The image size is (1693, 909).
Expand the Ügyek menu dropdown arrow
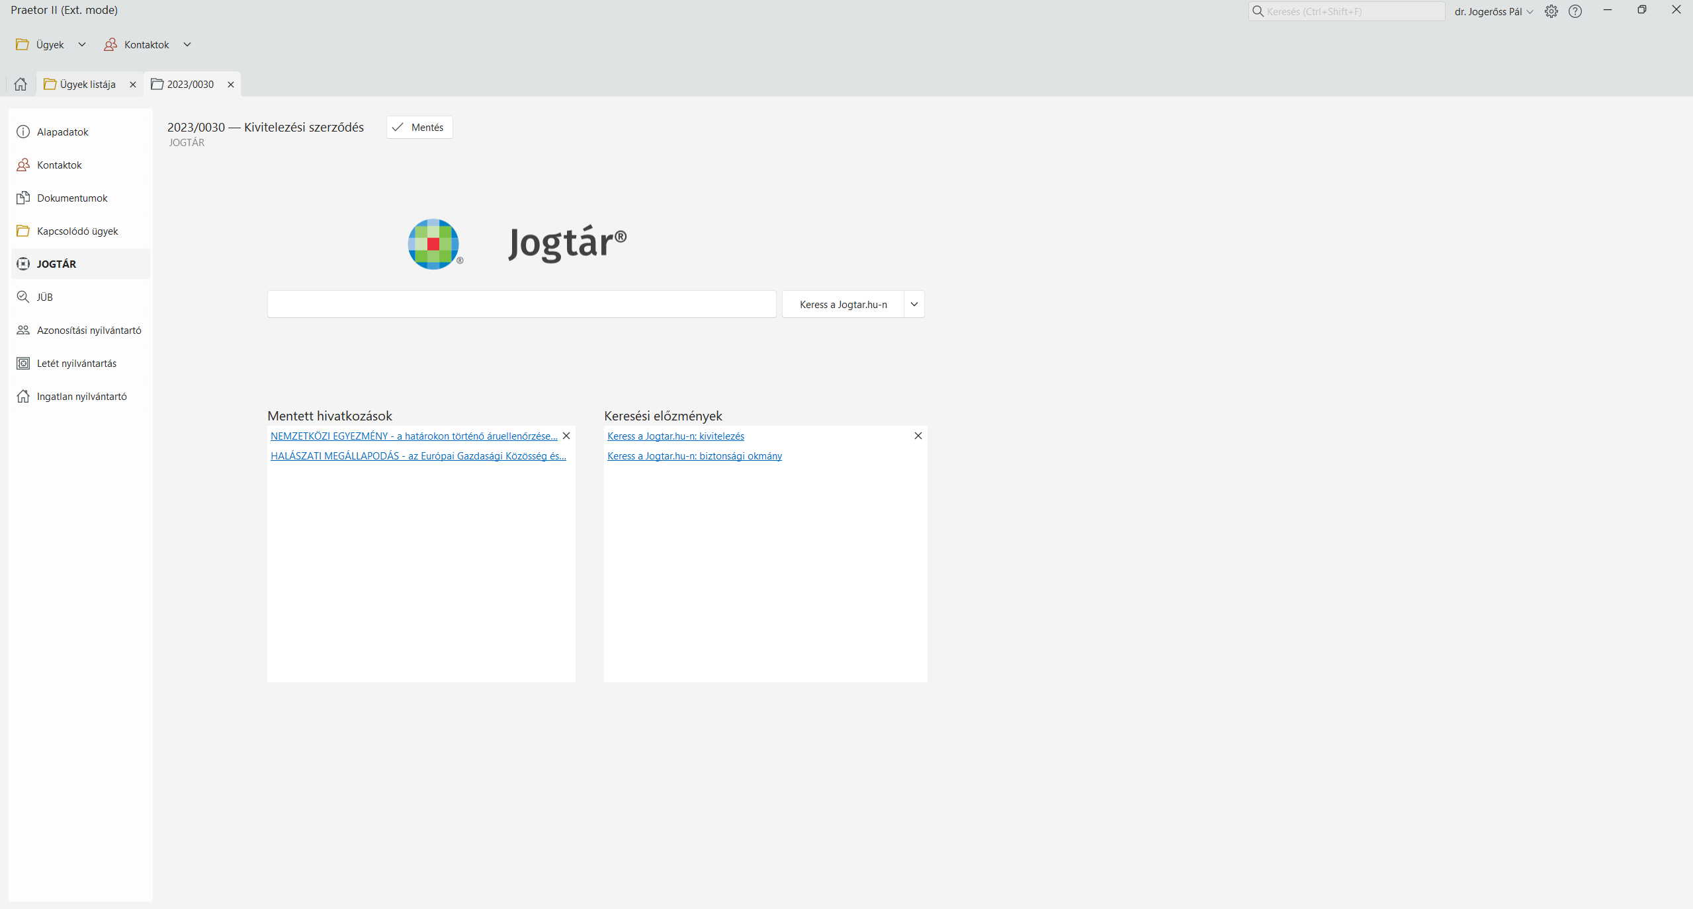[x=82, y=44]
